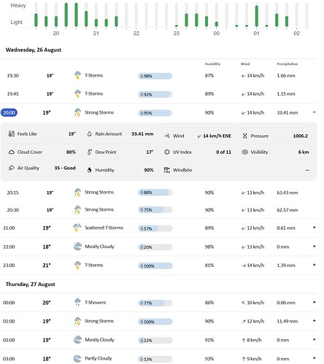
Task: Click the 14 km/h ENE wind value
Action: click(215, 136)
